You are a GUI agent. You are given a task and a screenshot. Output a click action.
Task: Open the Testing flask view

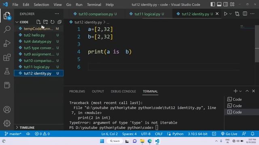click(x=7, y=71)
